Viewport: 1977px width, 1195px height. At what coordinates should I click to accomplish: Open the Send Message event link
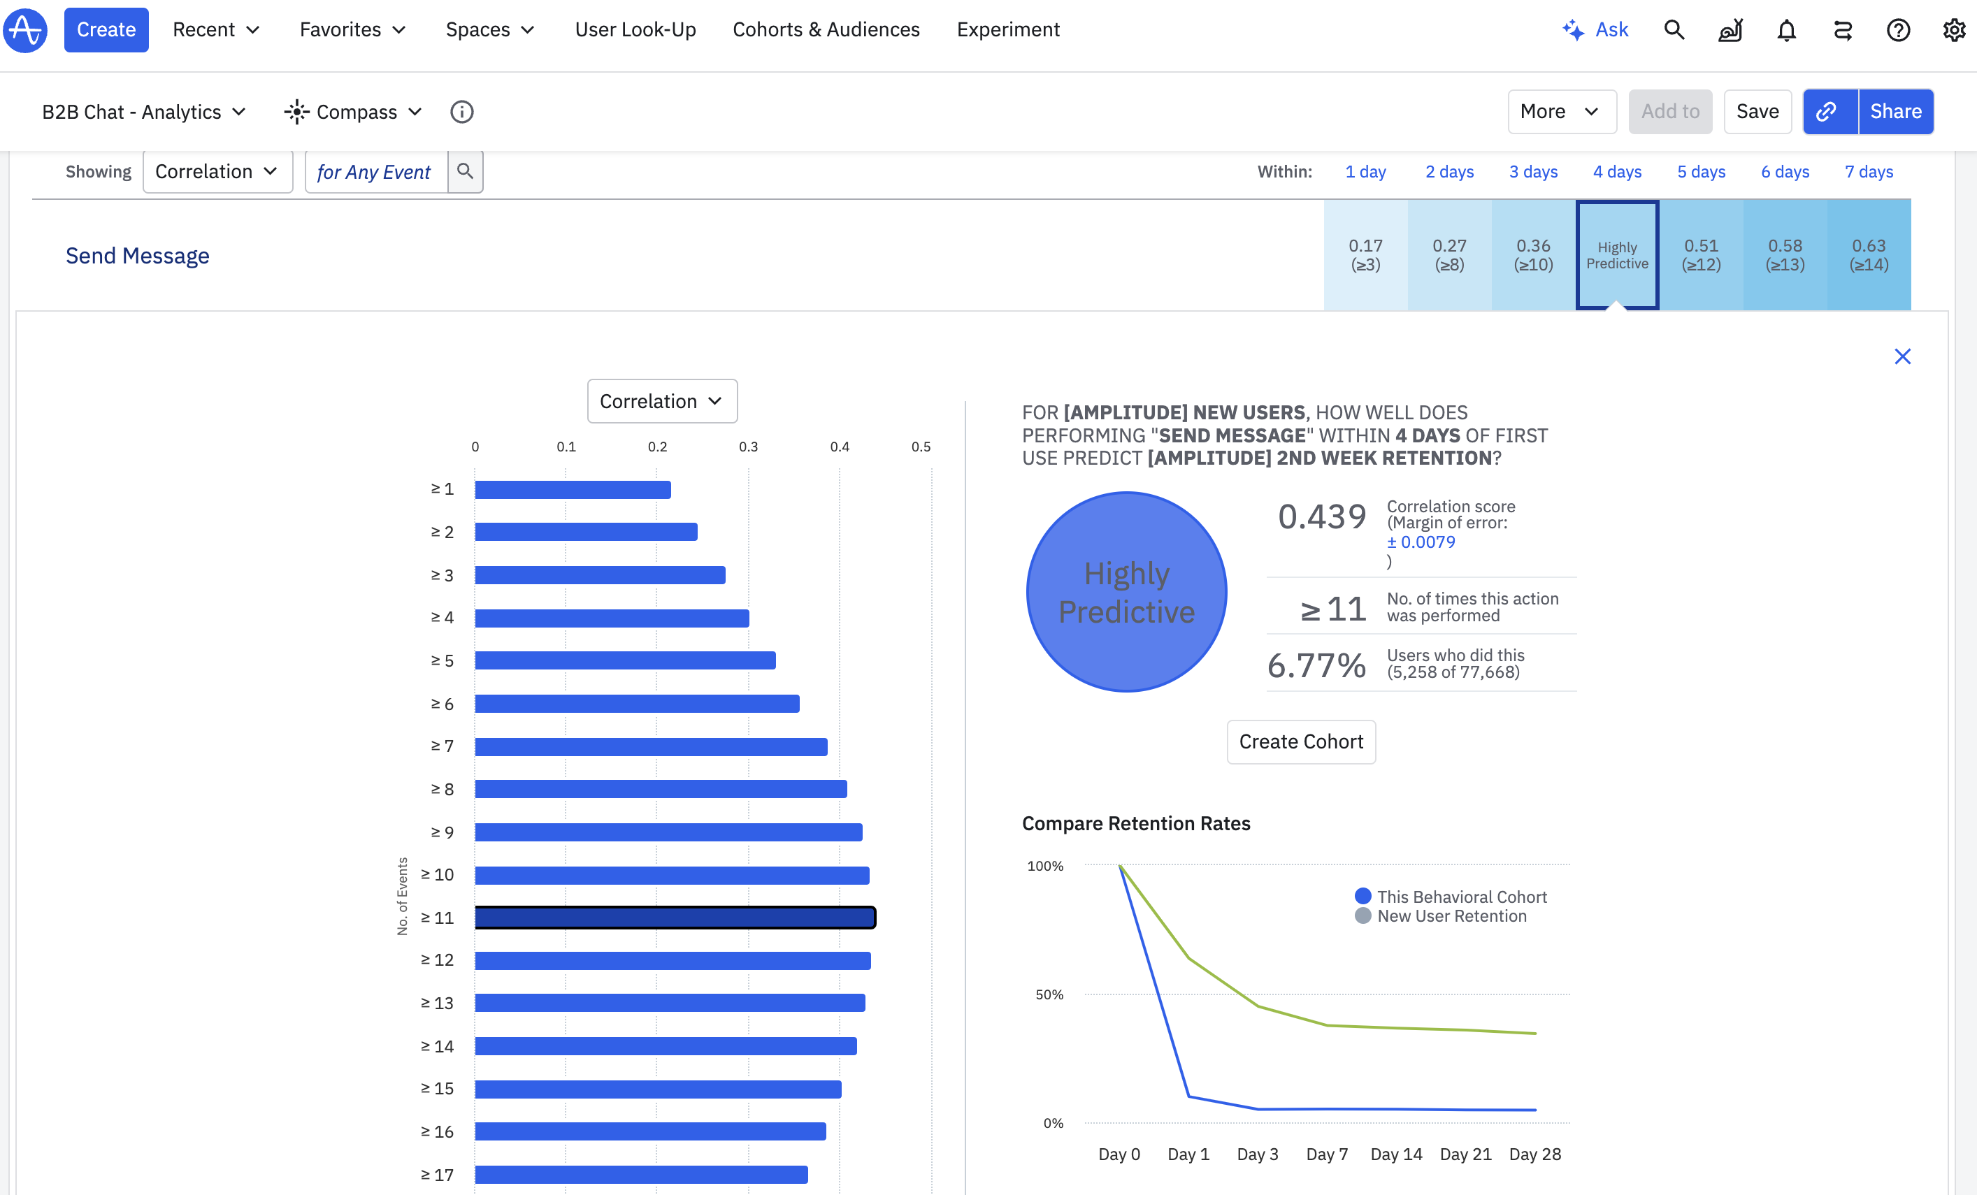coord(137,255)
